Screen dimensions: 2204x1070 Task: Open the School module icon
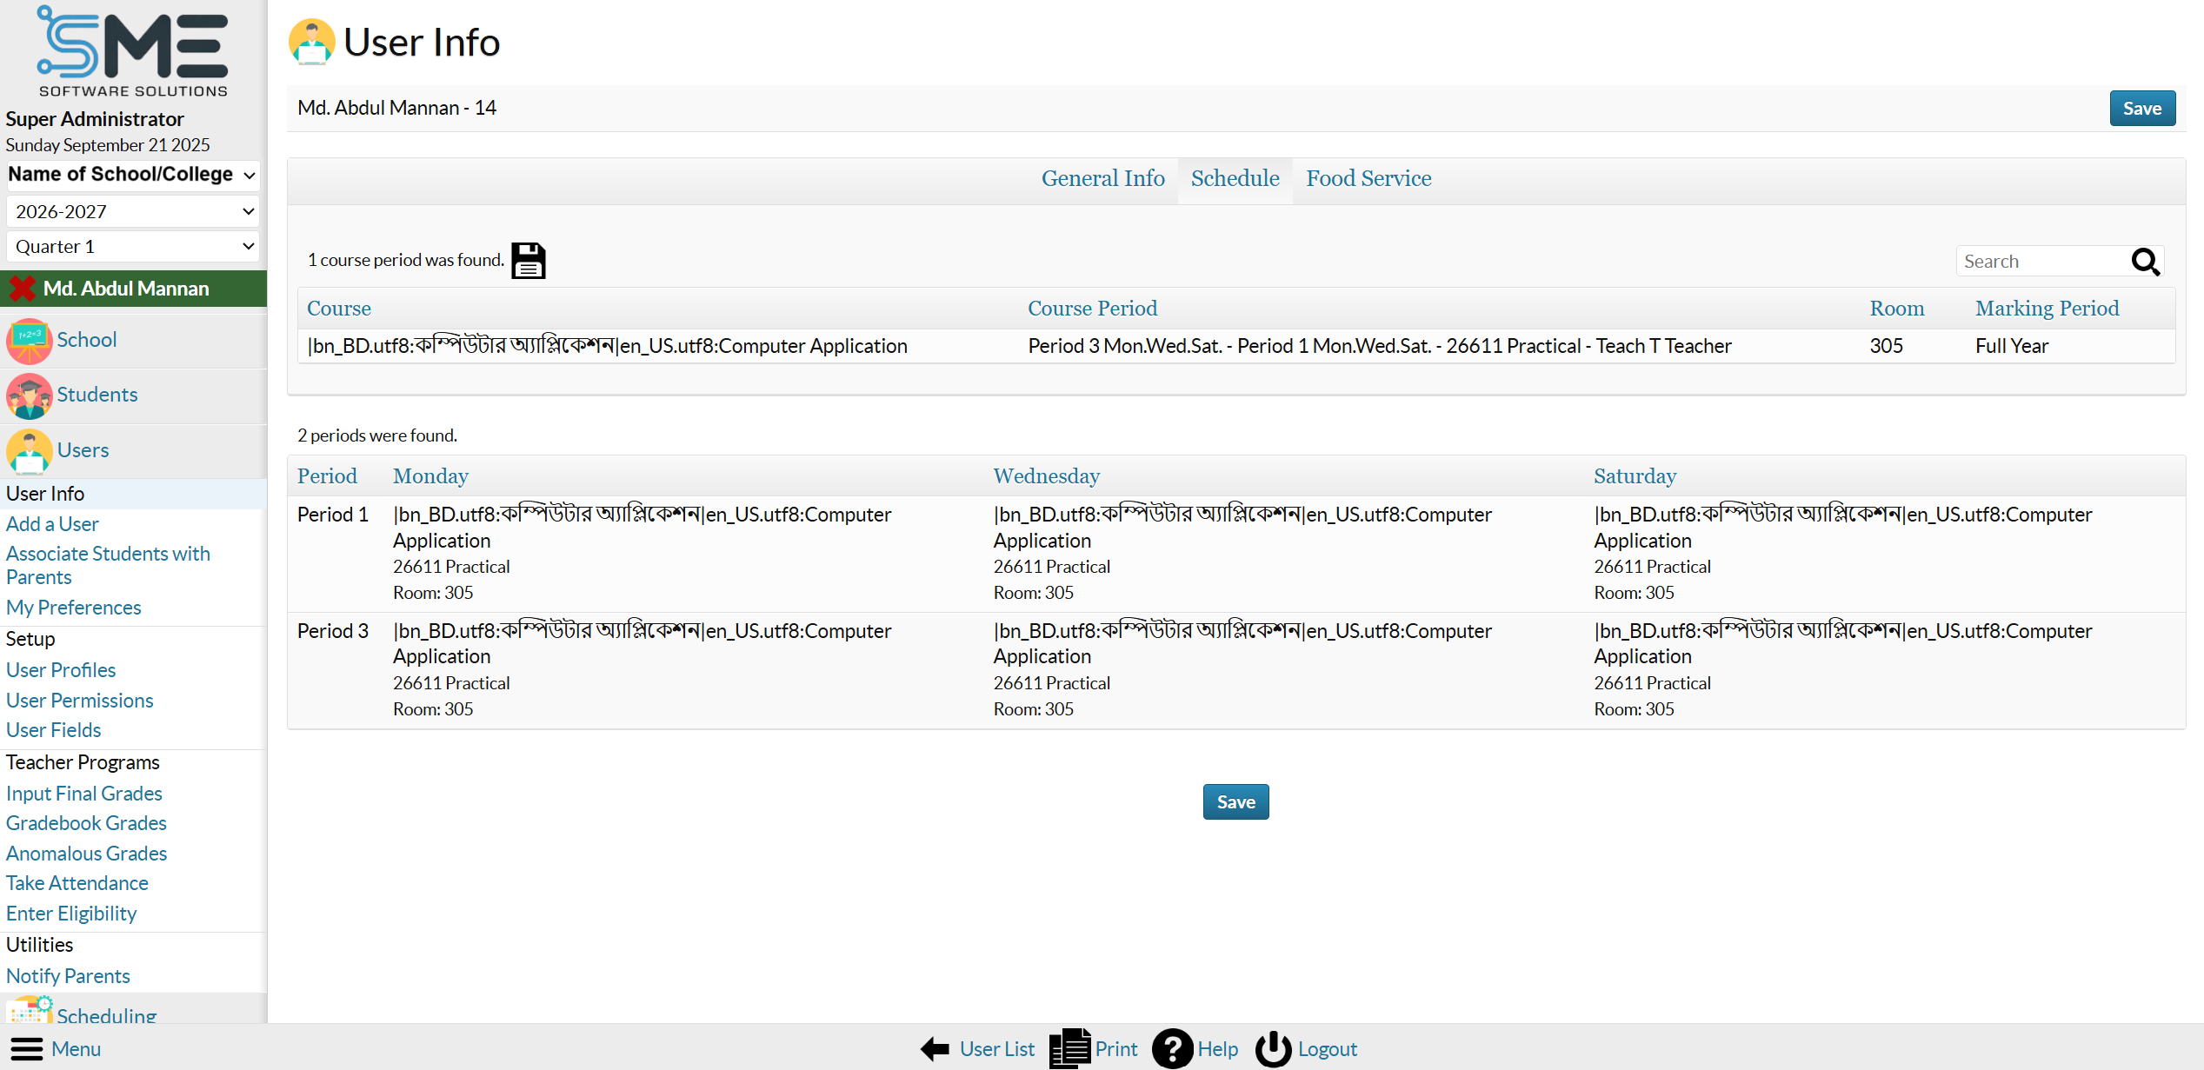(x=29, y=341)
